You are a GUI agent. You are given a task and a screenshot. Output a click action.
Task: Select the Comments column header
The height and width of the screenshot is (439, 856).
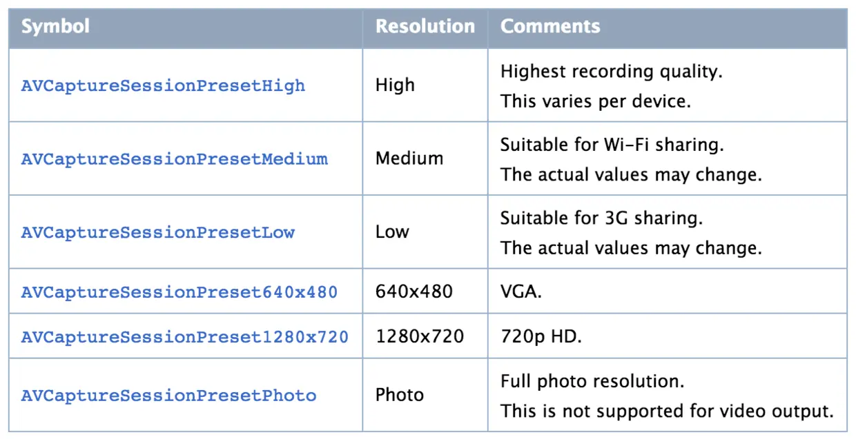549,27
